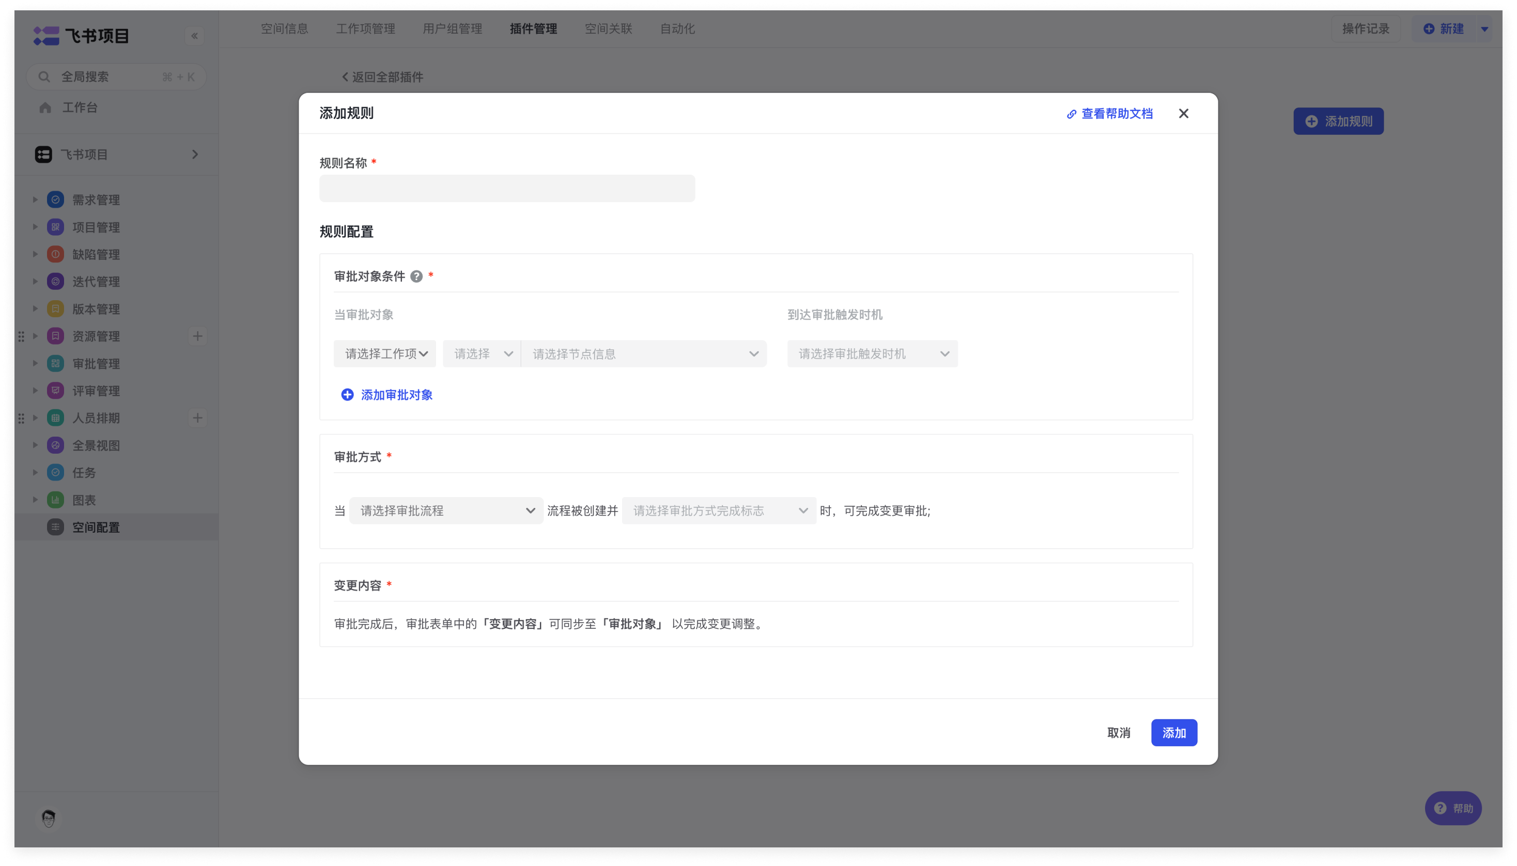Image resolution: width=1517 pixels, height=866 pixels.
Task: Click the 需求管理 blue icon
Action: [55, 200]
